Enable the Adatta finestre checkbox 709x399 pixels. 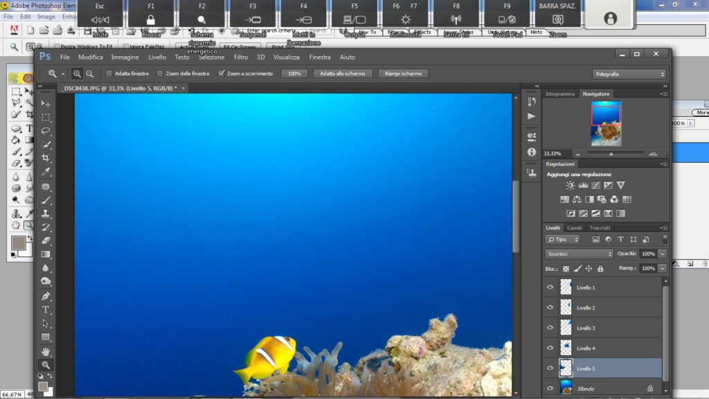coord(109,73)
